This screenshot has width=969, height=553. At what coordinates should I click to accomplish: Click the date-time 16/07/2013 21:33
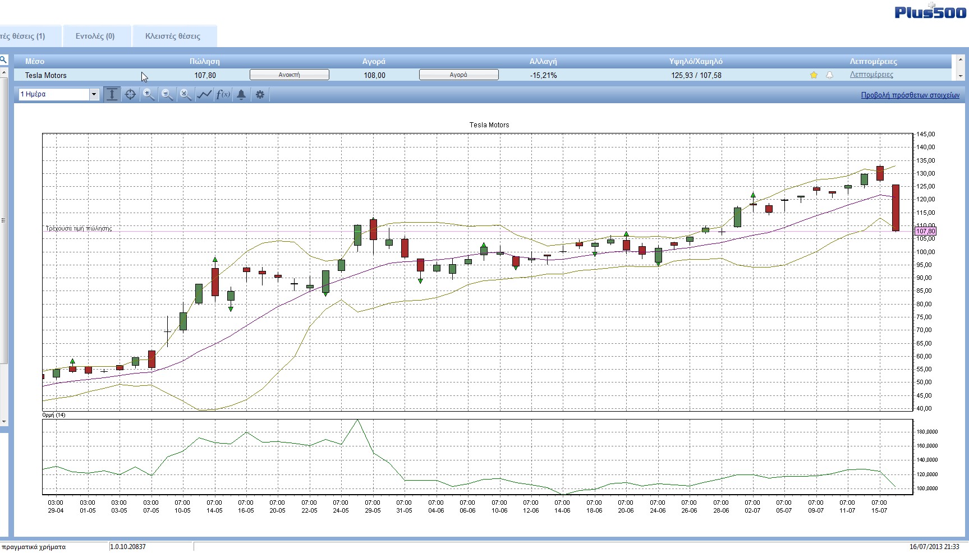coord(934,547)
